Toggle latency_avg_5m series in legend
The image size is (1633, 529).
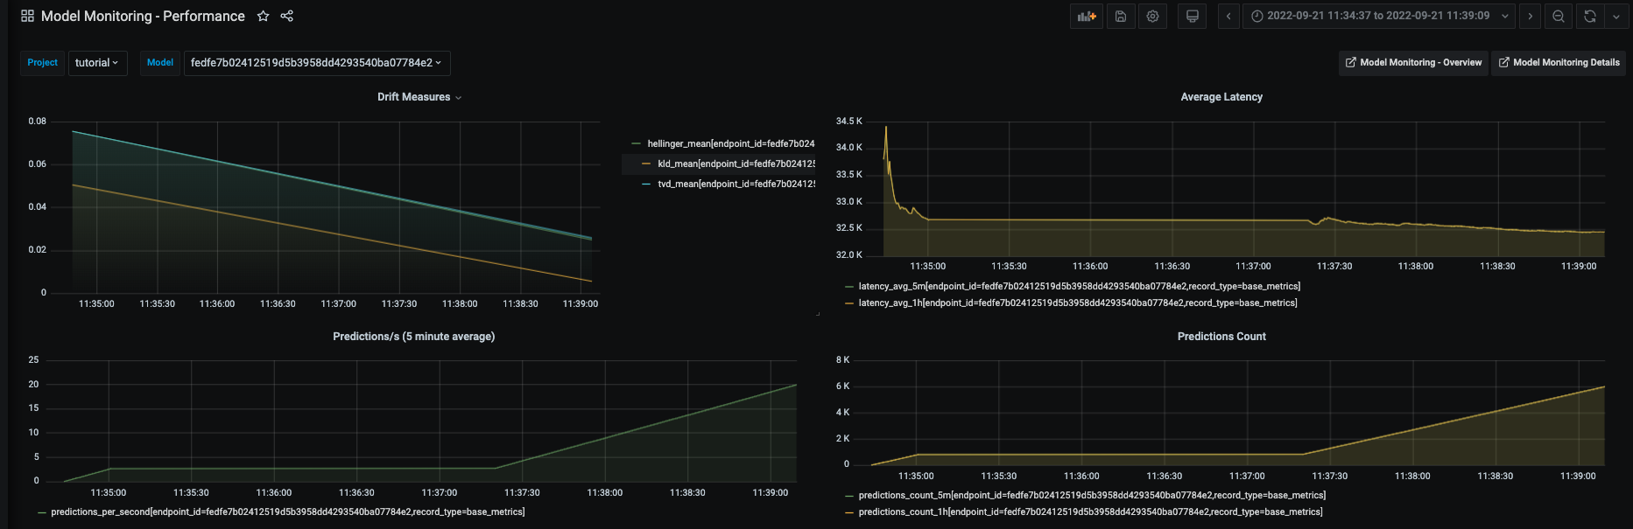tap(1079, 286)
